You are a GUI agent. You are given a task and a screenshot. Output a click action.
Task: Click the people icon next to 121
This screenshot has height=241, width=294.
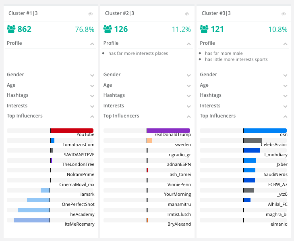click(x=204, y=29)
